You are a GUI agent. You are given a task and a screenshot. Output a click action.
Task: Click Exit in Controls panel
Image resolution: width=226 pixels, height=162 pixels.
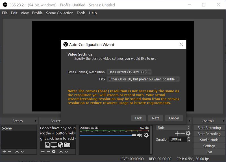(x=209, y=152)
